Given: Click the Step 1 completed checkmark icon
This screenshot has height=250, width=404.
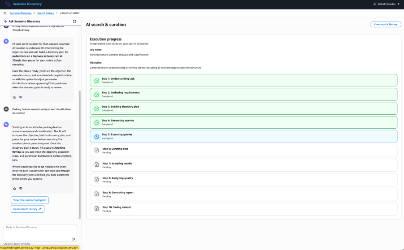Looking at the screenshot, I should pos(96,81).
